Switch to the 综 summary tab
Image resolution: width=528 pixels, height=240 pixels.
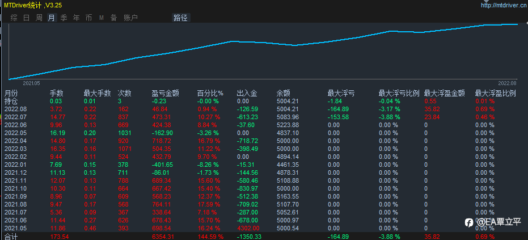14,18
